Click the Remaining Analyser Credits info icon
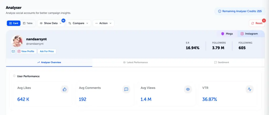The image size is (269, 115). point(220,11)
